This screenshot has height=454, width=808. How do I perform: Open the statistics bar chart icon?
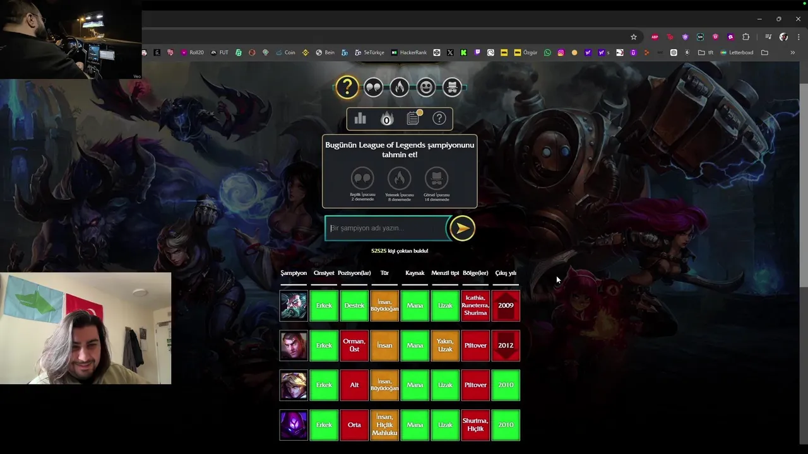pos(360,119)
